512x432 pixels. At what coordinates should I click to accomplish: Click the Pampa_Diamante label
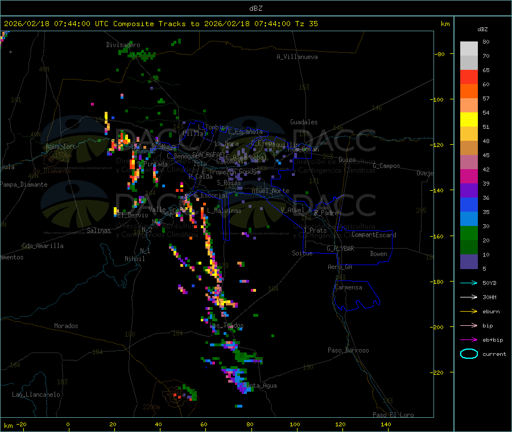(24, 184)
